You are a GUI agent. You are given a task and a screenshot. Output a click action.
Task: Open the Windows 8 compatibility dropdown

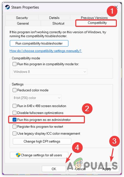[x=50, y=72]
